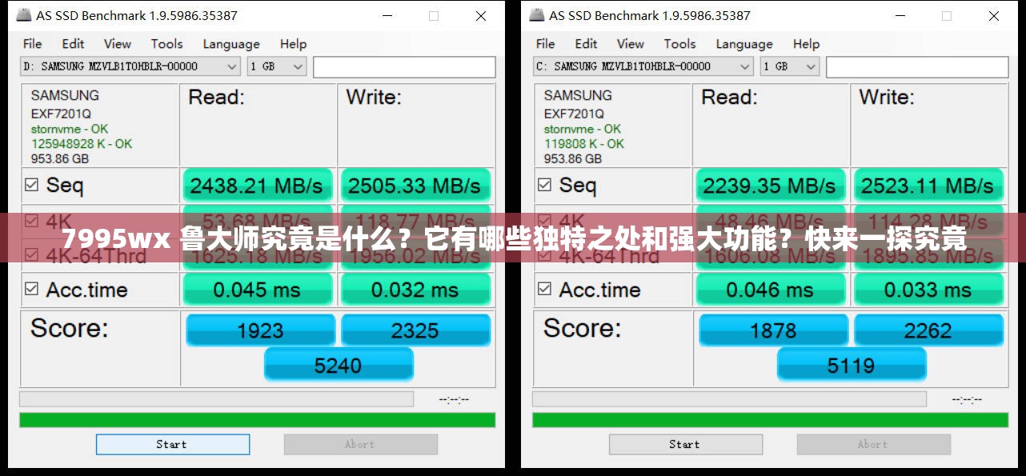The image size is (1026, 476).
Task: Open the 1 GB size dropdown, right window
Action: (x=790, y=66)
